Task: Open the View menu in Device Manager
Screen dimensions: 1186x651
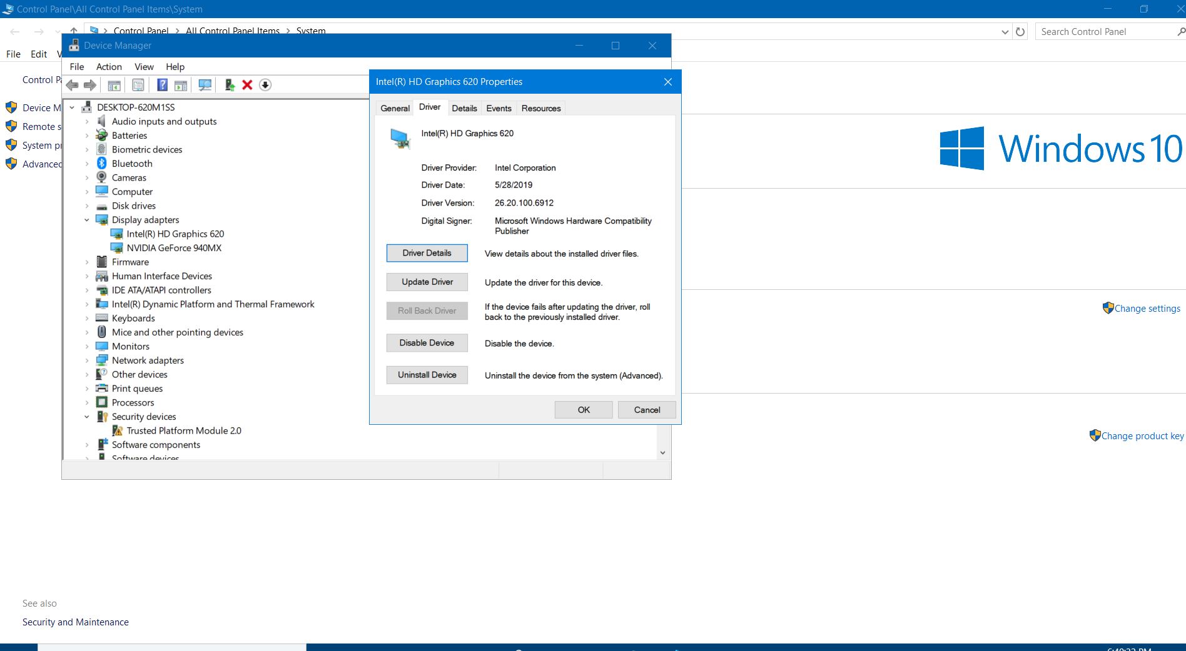Action: (144, 67)
